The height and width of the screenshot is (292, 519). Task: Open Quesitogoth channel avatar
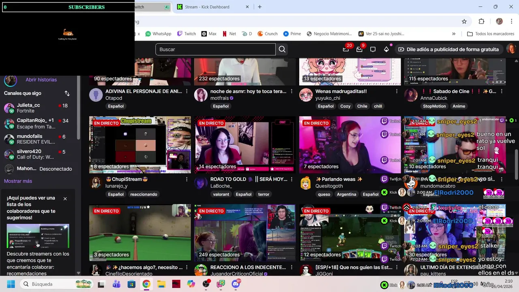306,183
